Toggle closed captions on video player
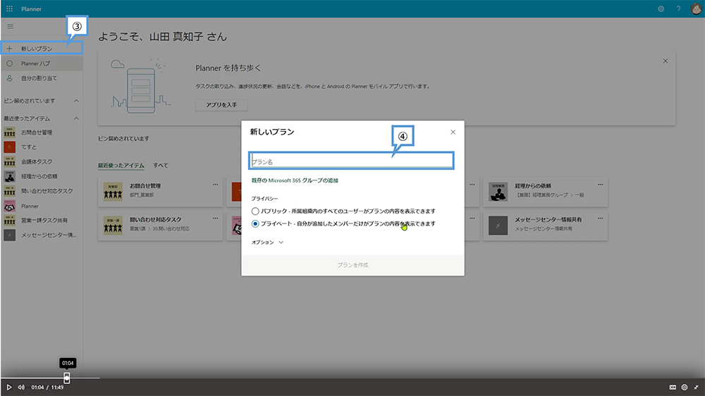Viewport: 705px width, 396px height. tap(673, 387)
